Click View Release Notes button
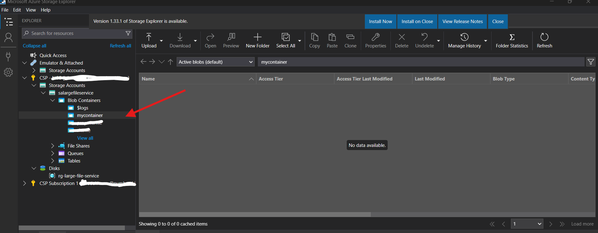Viewport: 598px width, 233px height. [x=463, y=21]
